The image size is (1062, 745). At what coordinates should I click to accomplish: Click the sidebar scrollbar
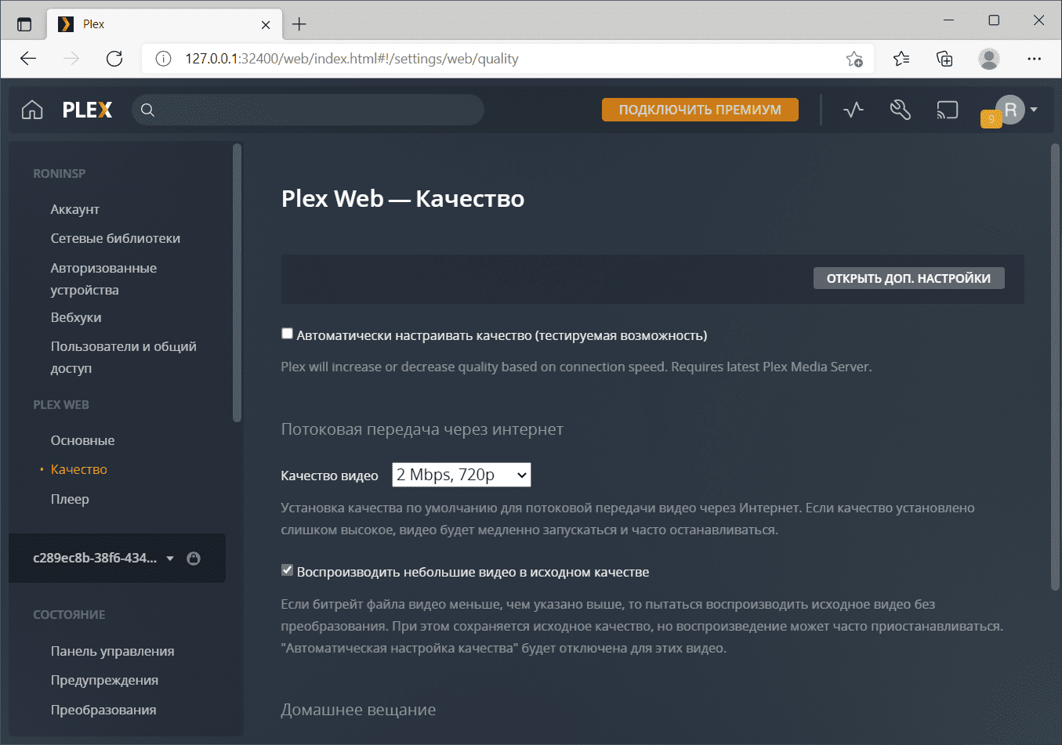click(x=237, y=282)
